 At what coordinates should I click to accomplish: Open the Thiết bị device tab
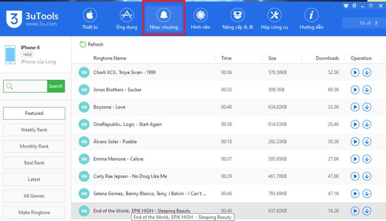click(90, 19)
